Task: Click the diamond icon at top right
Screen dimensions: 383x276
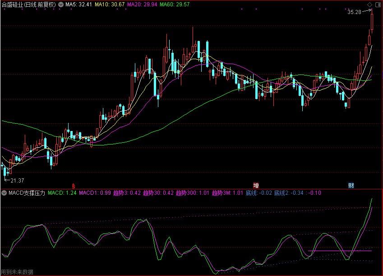Action: 369,5
